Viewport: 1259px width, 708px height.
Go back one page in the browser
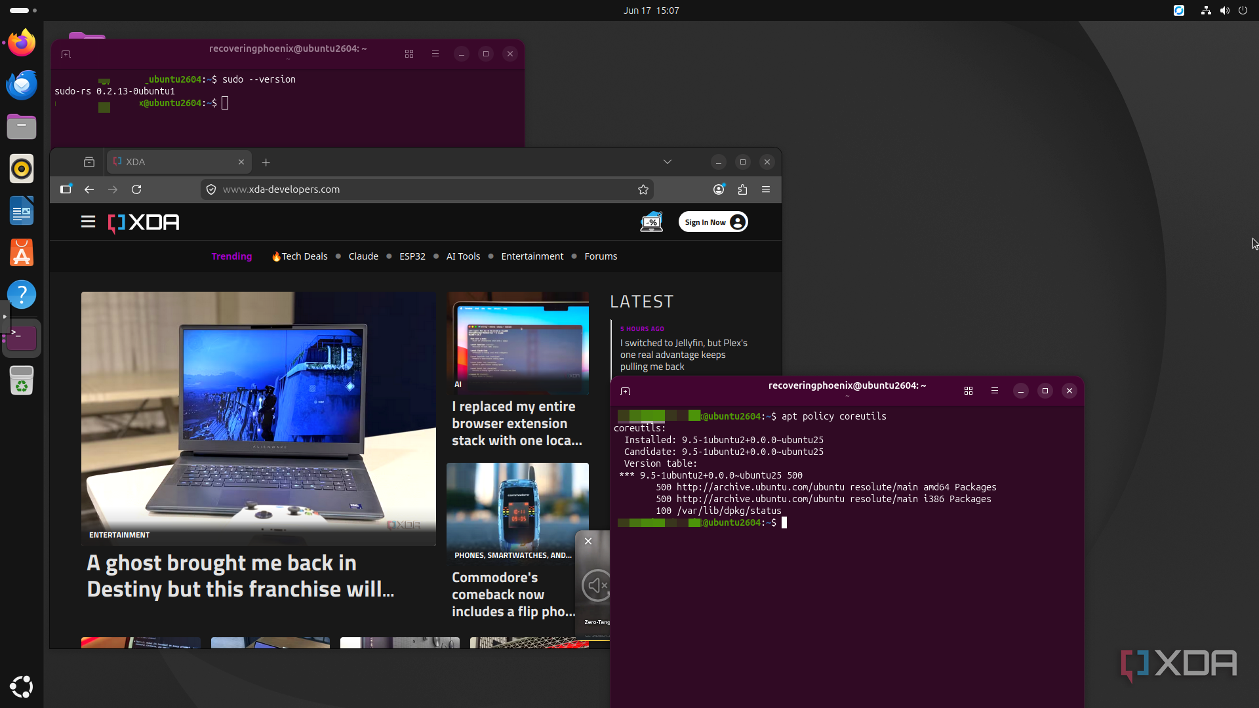point(89,189)
